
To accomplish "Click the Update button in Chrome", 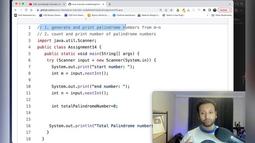I will (225, 10).
